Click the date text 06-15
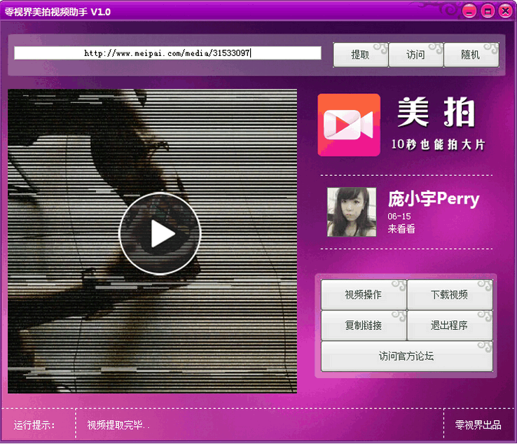 [x=399, y=216]
